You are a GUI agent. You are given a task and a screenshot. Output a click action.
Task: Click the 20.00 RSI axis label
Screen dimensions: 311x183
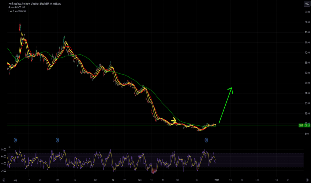pyautogui.click(x=4, y=171)
